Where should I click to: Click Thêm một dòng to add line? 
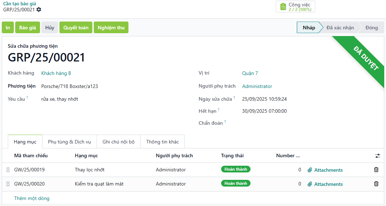(x=32, y=198)
